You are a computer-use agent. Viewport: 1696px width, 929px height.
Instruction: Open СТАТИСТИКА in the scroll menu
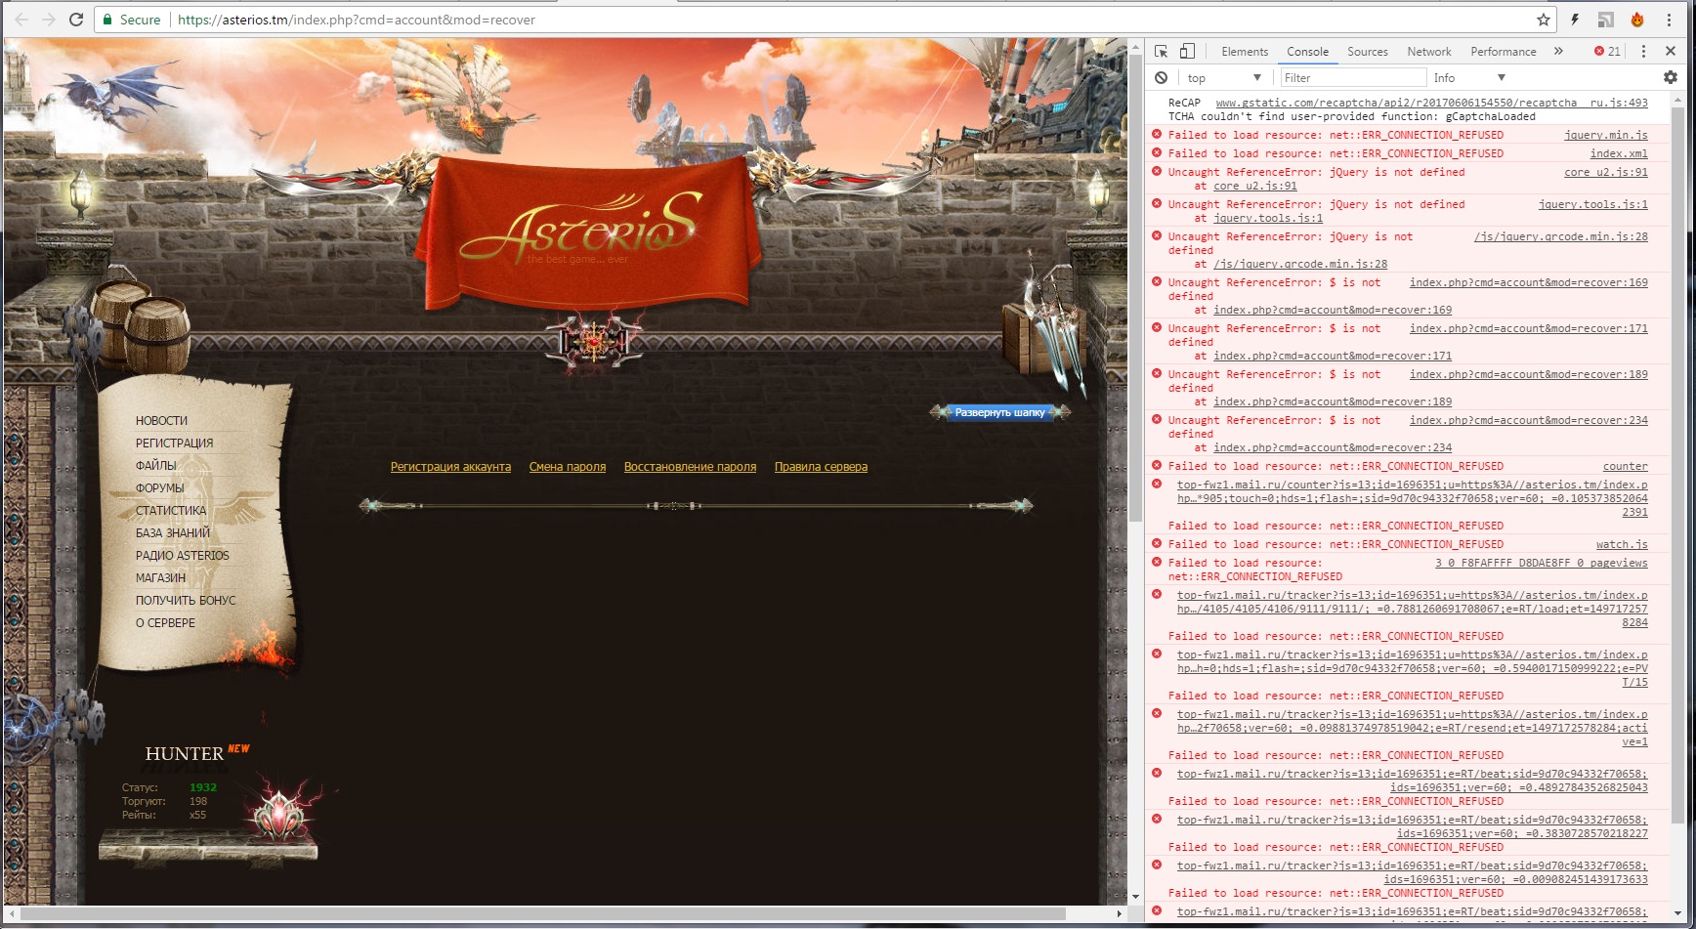tap(171, 511)
